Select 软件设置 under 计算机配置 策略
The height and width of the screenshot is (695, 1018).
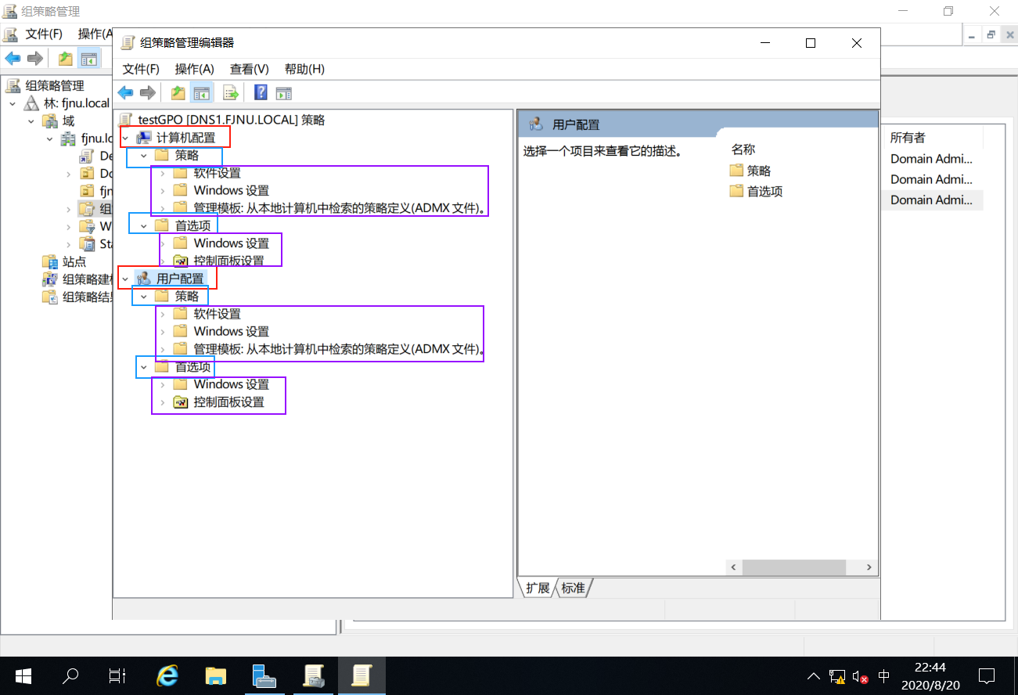tap(218, 173)
